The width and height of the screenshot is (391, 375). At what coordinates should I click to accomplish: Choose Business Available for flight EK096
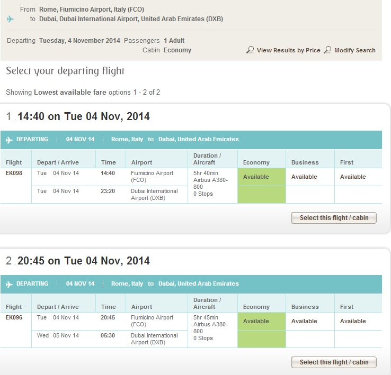(x=305, y=321)
